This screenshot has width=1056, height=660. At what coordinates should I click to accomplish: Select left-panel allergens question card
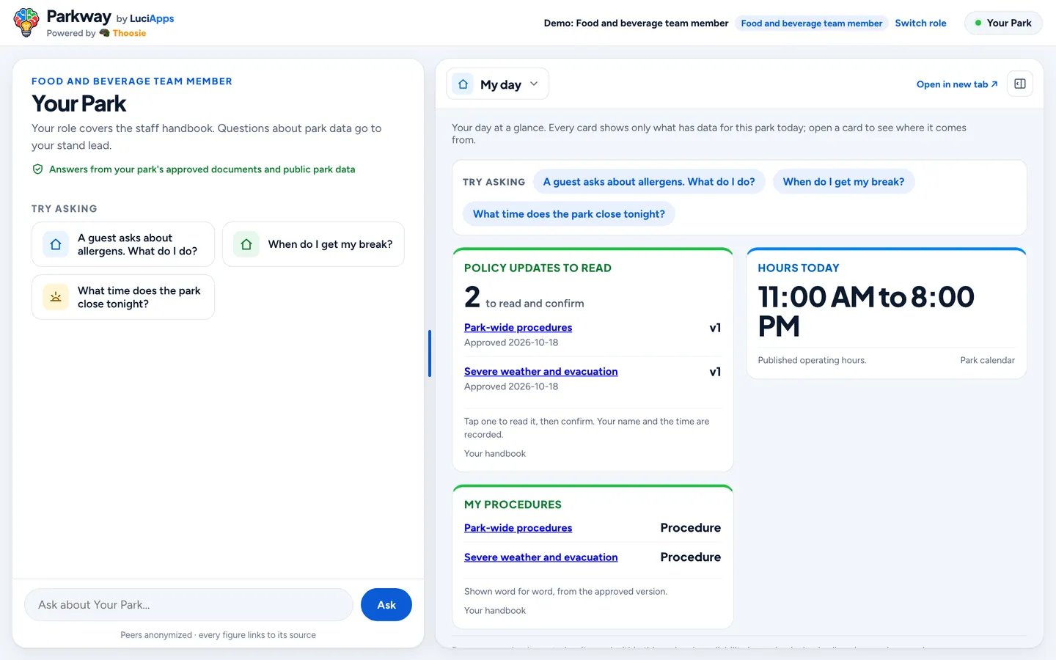coord(123,244)
